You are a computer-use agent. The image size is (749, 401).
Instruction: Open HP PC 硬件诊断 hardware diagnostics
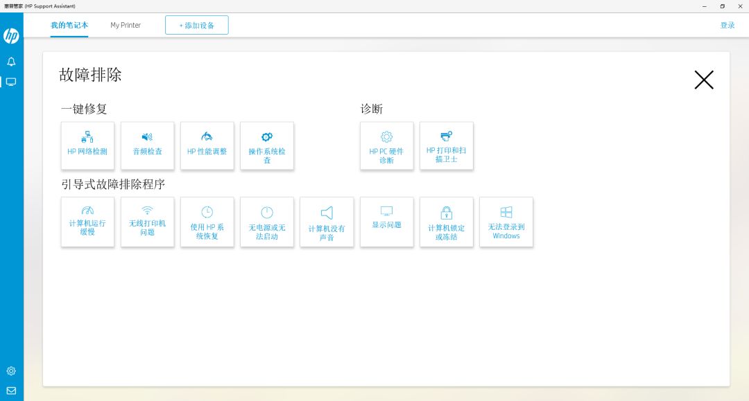point(386,145)
